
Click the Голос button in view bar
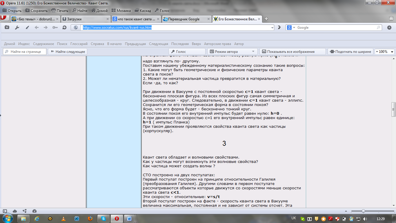(x=187, y=52)
